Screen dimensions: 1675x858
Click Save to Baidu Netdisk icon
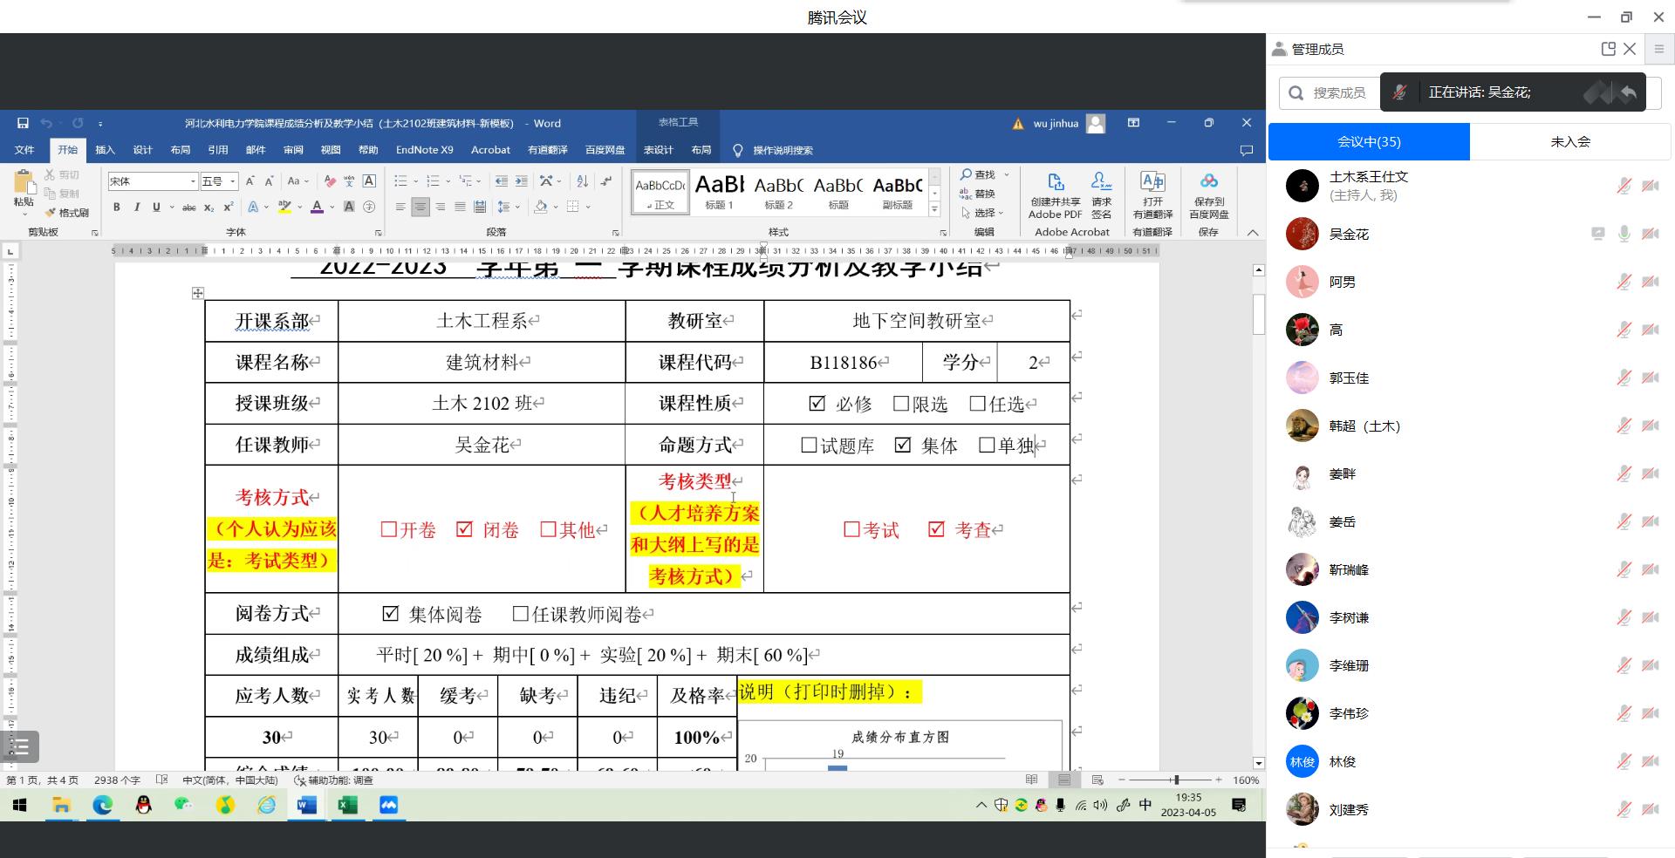[1208, 194]
